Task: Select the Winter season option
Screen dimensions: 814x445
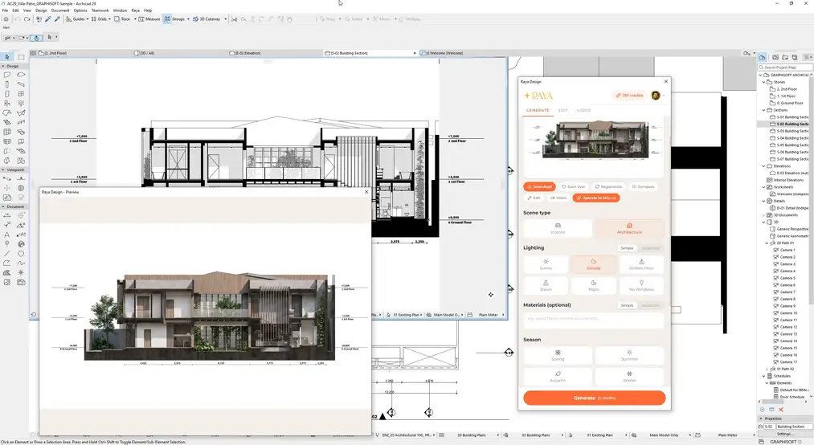Action: pos(629,377)
